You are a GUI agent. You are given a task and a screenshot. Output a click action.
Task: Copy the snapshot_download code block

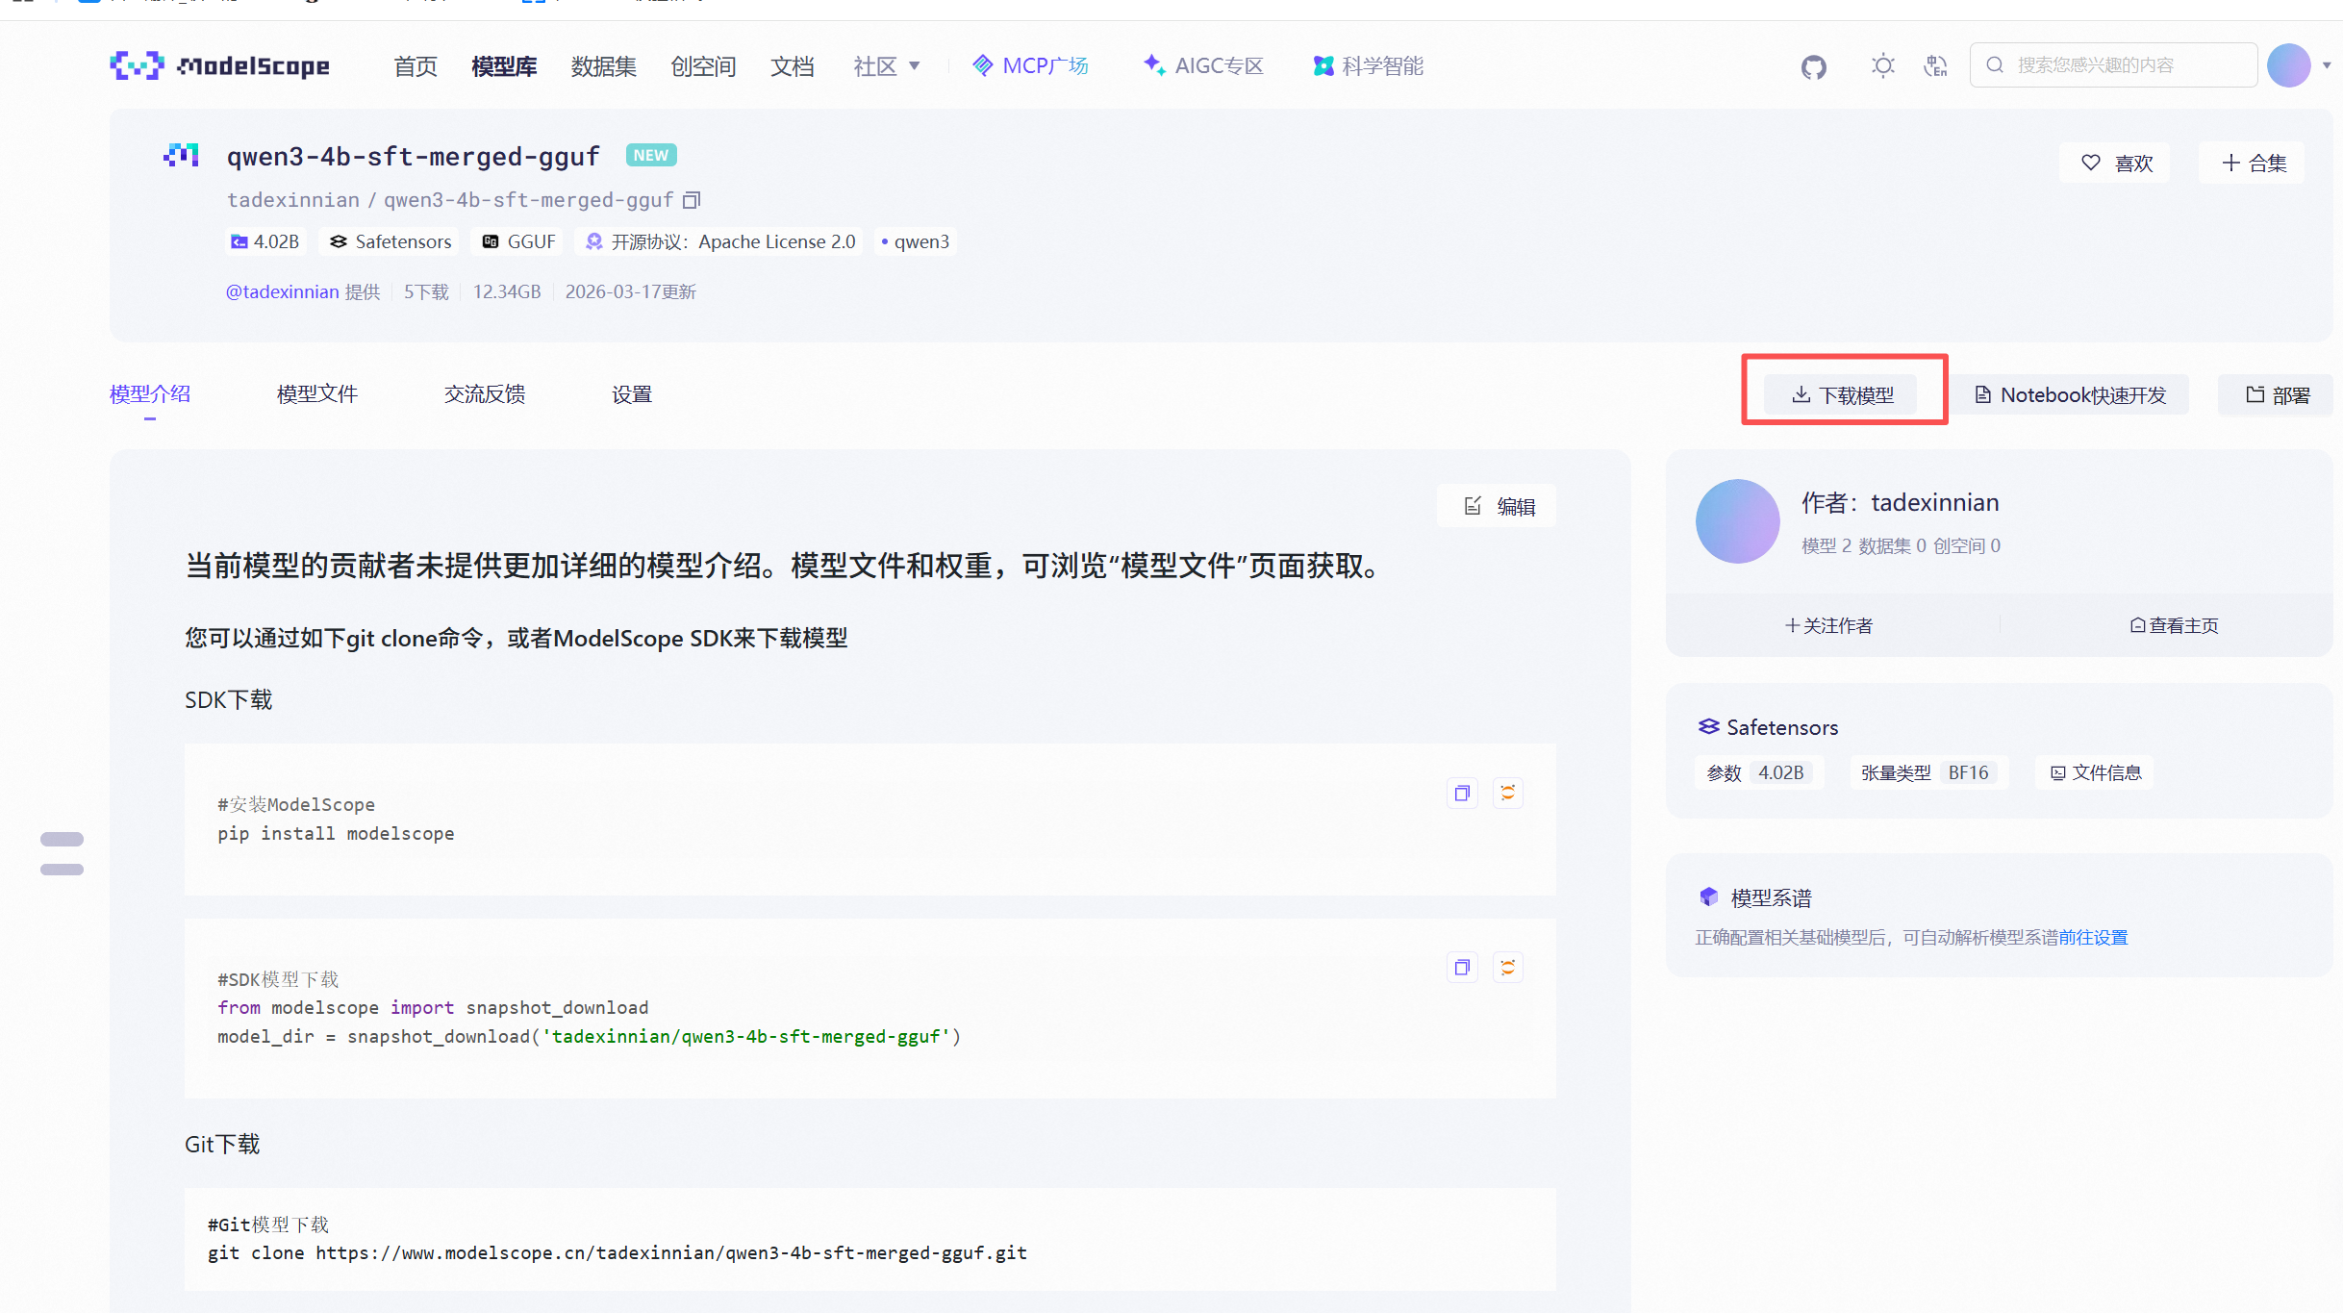1462,968
